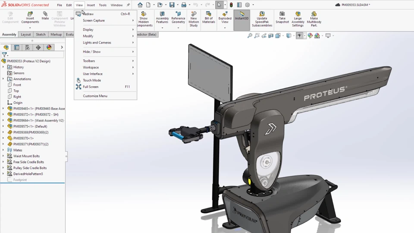Image resolution: width=414 pixels, height=233 pixels.
Task: Open the Tools menu
Action: click(x=103, y=5)
